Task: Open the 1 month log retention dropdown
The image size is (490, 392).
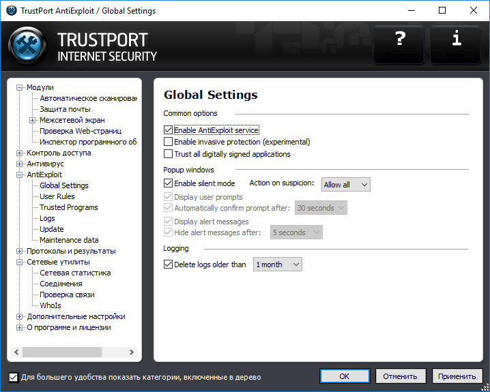Action: [x=278, y=265]
